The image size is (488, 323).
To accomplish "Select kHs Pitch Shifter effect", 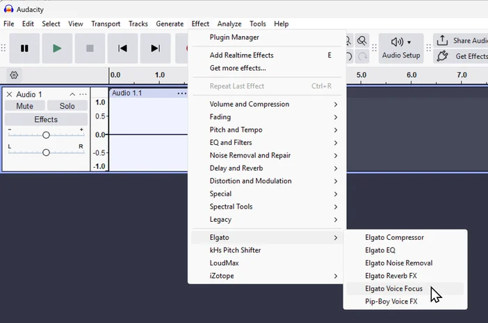I will pyautogui.click(x=267, y=250).
